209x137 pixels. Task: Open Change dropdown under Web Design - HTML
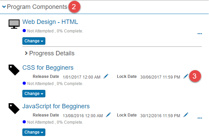pos(34,41)
